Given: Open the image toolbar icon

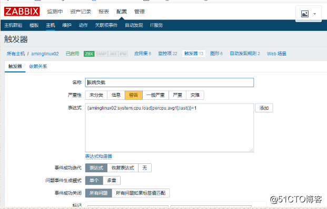Looking at the screenshot, I should 305,14.
